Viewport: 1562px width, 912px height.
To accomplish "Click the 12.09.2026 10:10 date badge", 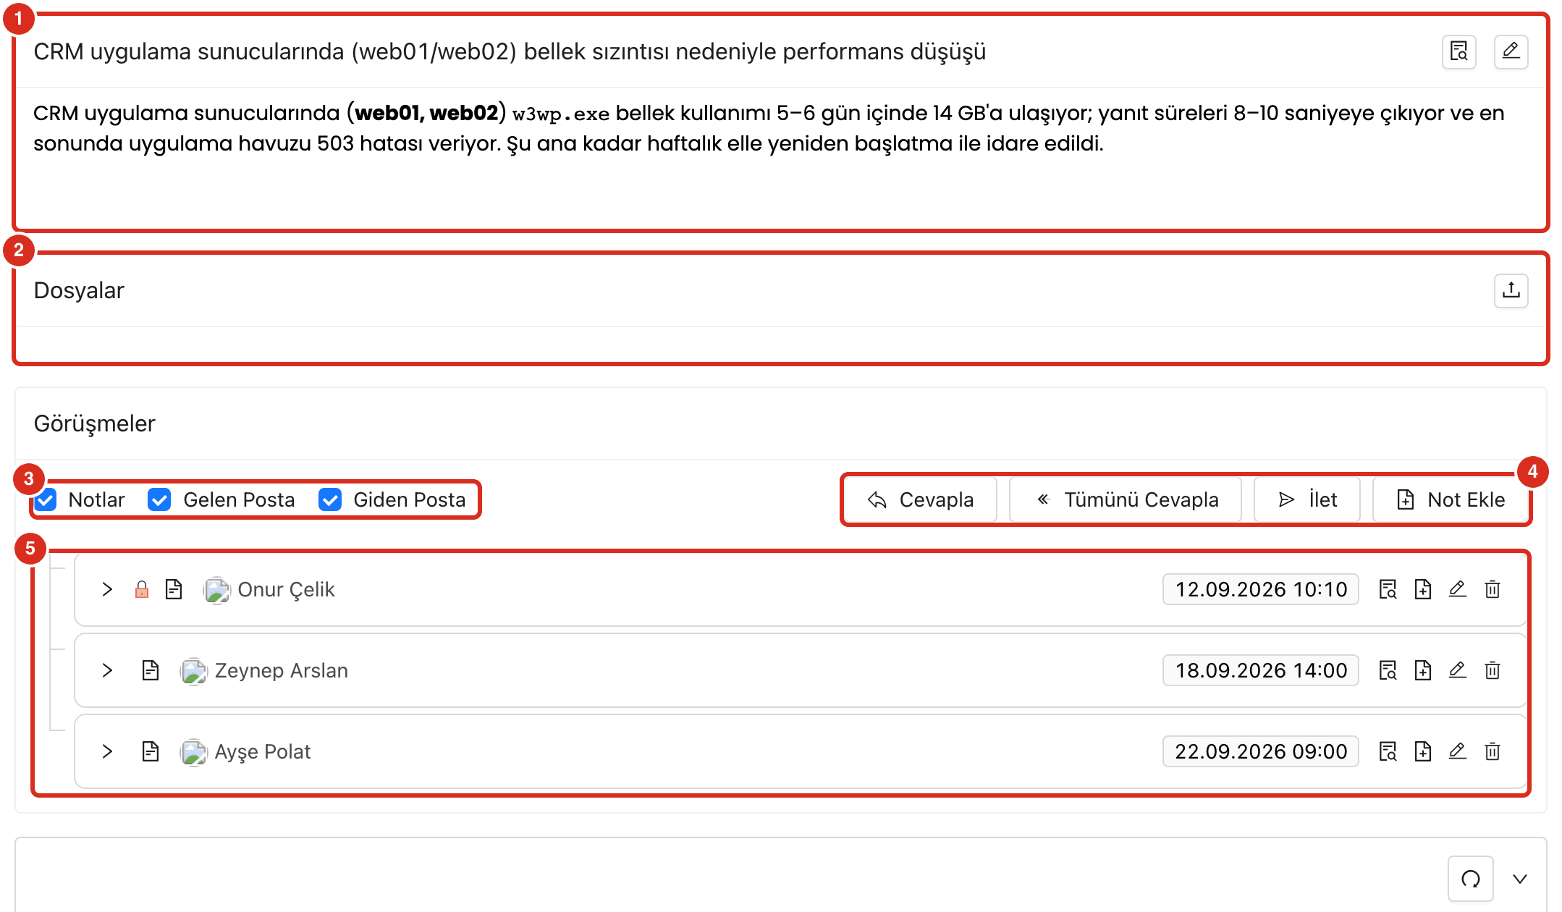I will 1261,590.
